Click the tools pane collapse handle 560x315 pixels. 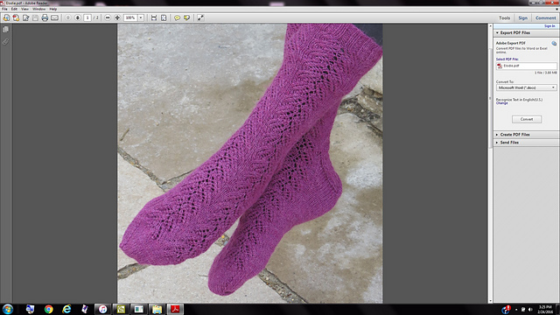pos(490,98)
